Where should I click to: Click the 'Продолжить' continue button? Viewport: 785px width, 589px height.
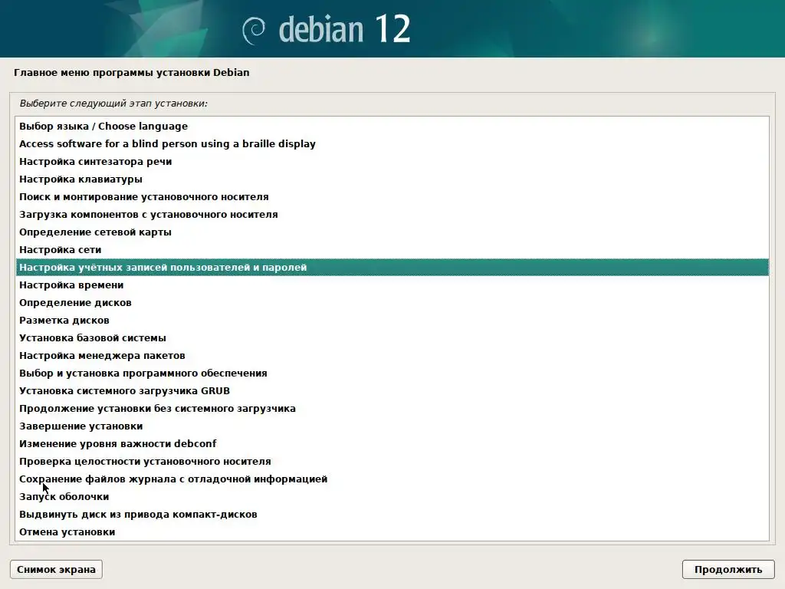tap(728, 570)
